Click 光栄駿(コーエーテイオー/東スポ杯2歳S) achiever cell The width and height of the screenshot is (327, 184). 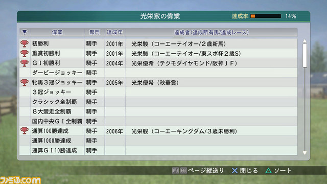pyautogui.click(x=186, y=54)
